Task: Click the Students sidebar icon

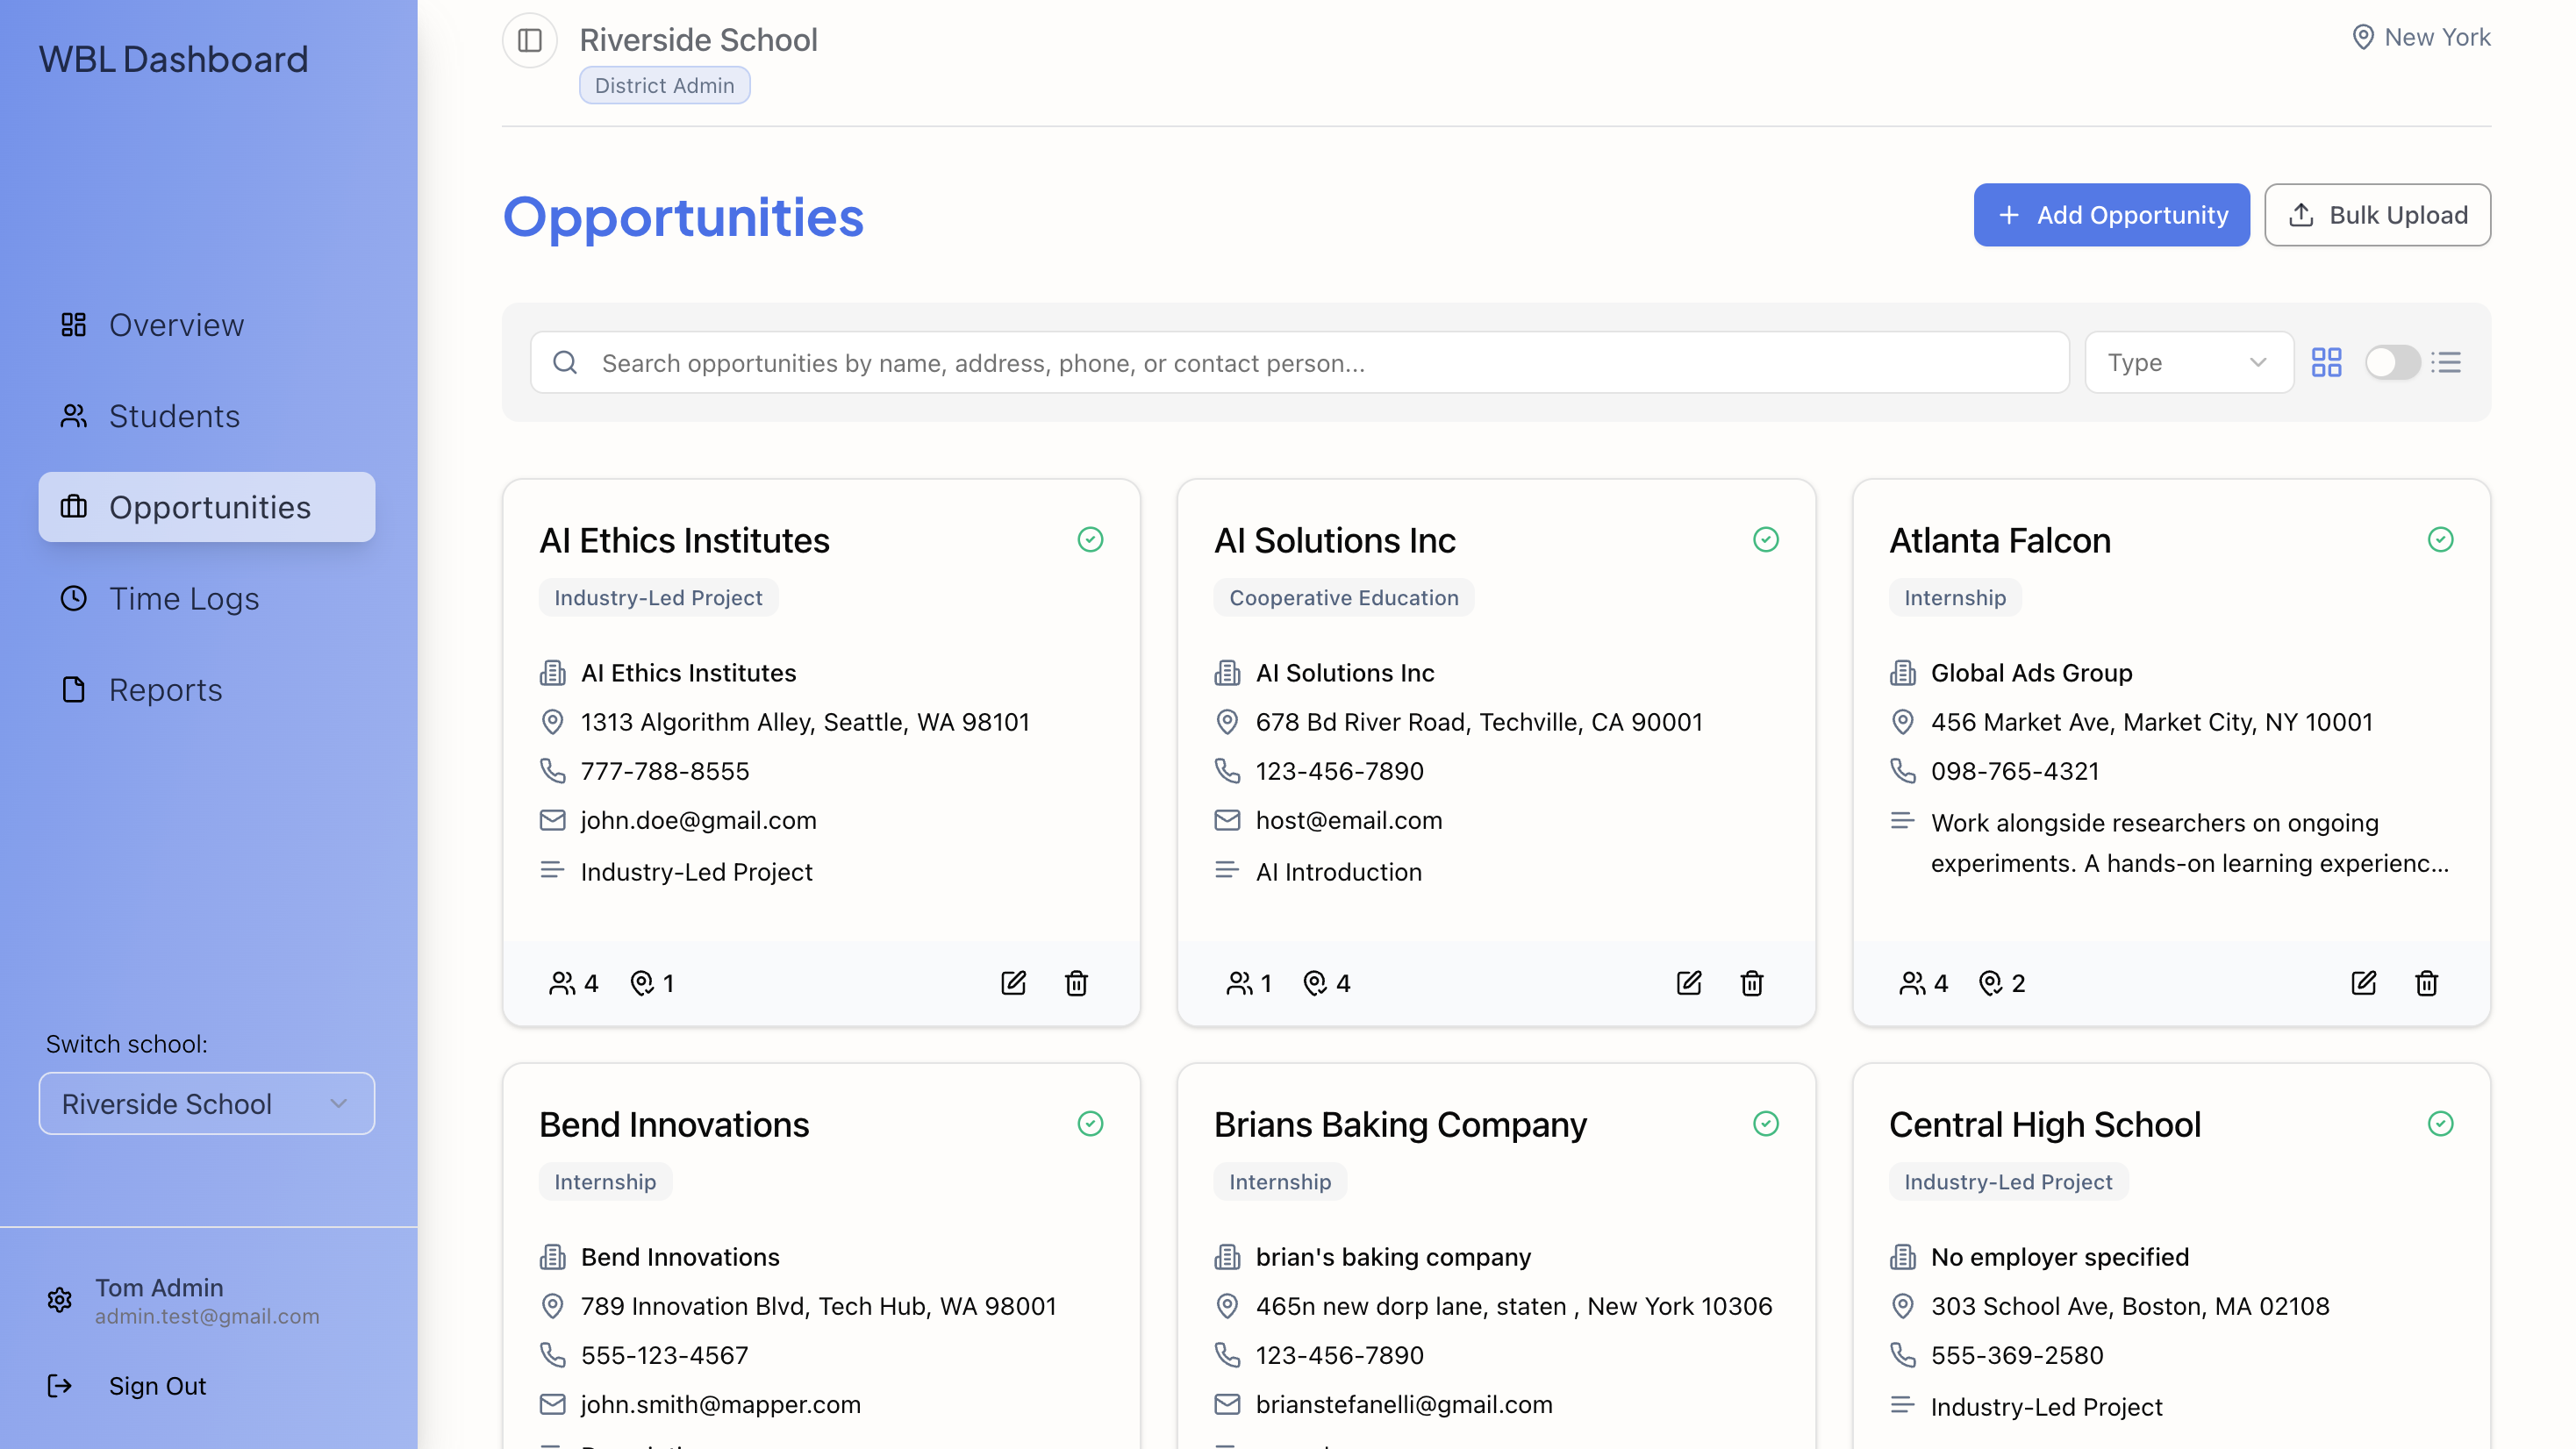Action: pos(73,416)
